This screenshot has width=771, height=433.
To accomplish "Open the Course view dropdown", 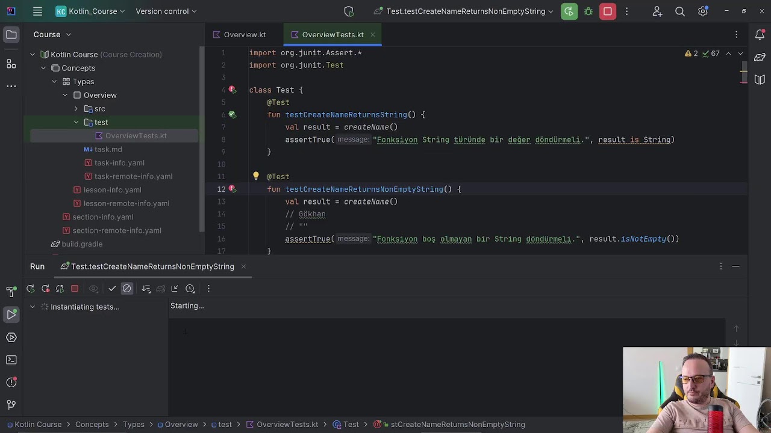I will point(52,35).
